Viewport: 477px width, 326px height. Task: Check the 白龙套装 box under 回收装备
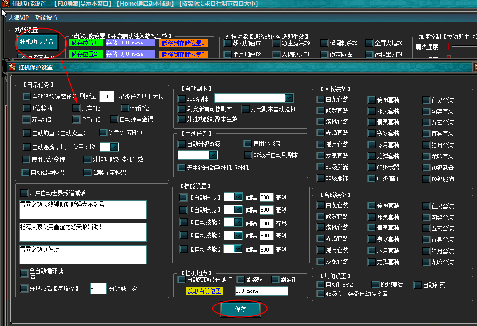320,100
